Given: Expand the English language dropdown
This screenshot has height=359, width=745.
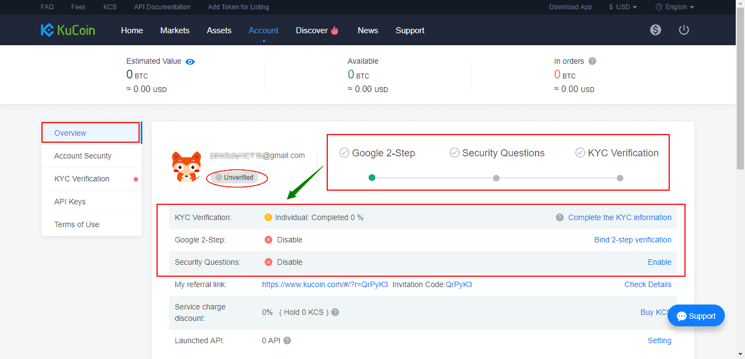Looking at the screenshot, I should click(x=675, y=7).
